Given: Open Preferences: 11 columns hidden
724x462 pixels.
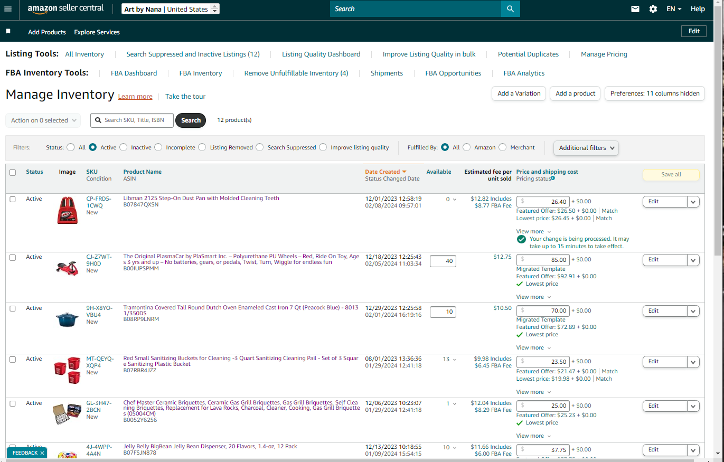Looking at the screenshot, I should pyautogui.click(x=655, y=93).
